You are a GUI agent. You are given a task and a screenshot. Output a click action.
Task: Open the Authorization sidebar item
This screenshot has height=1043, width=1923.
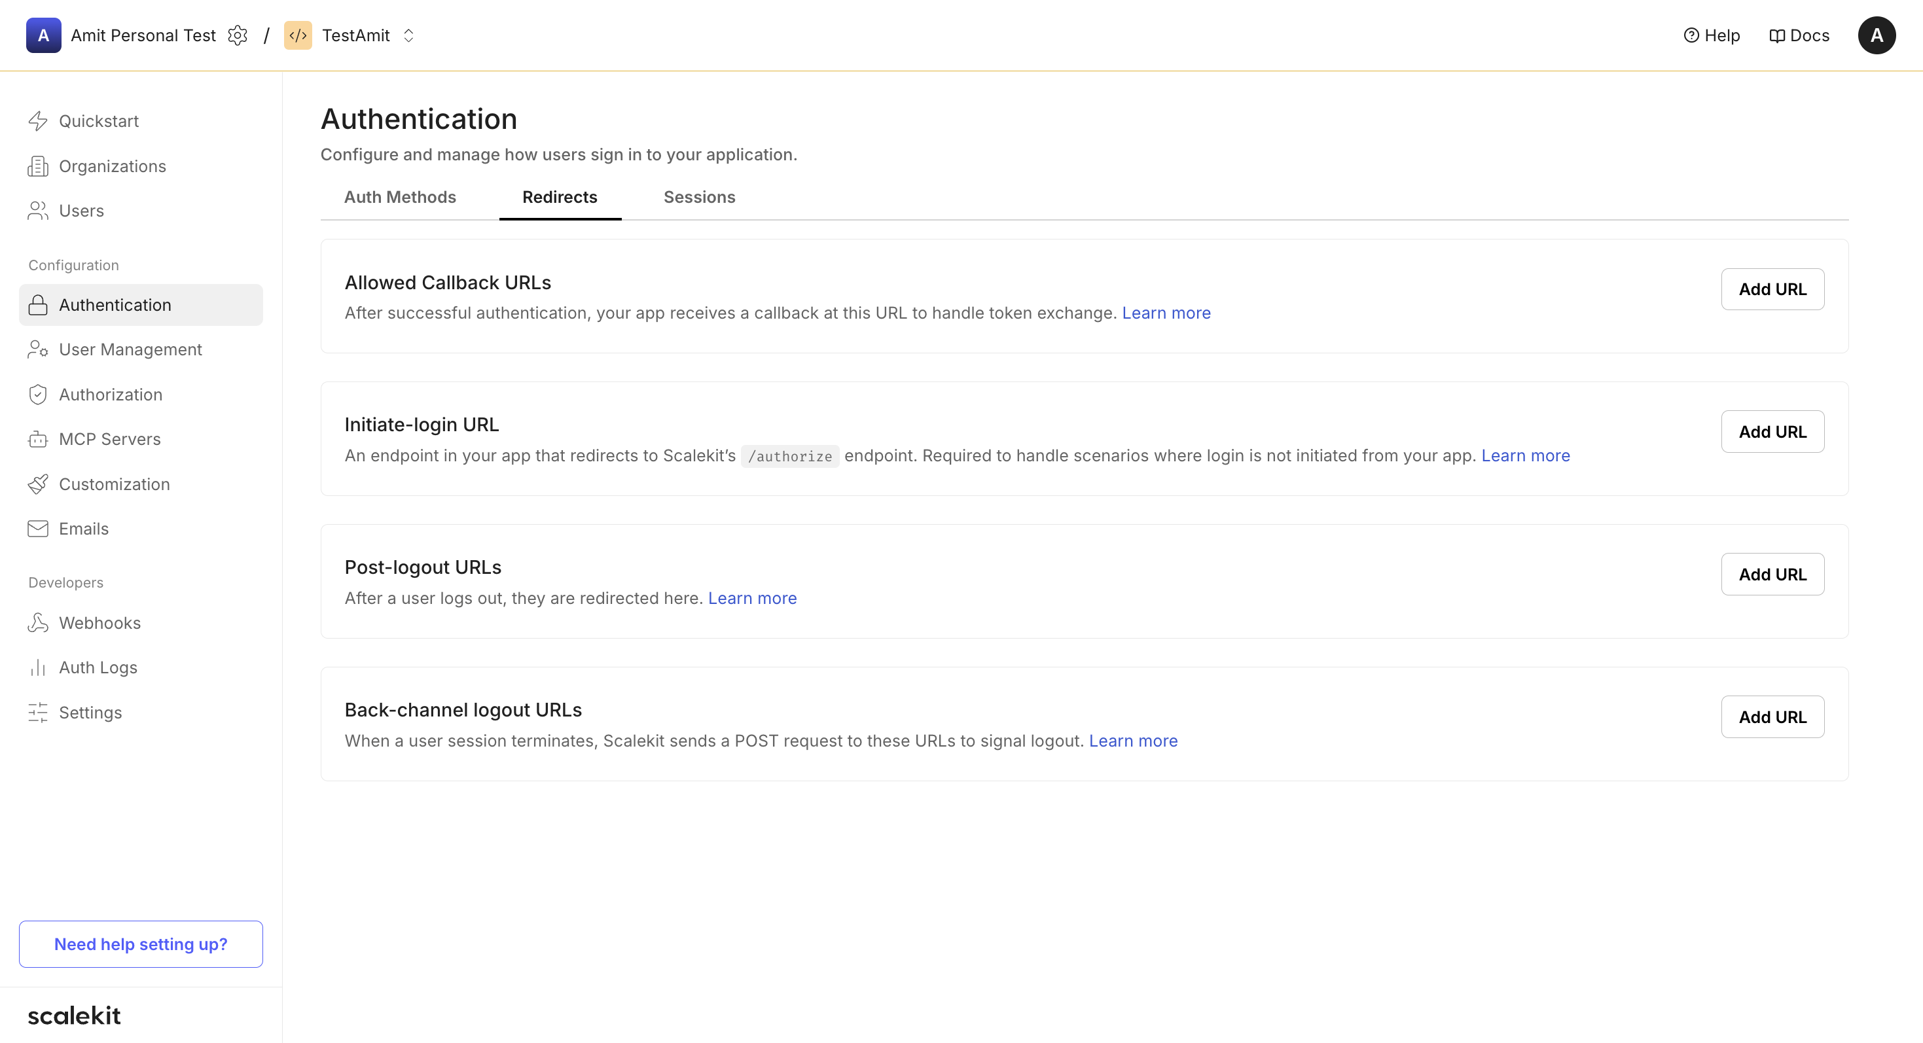click(x=141, y=394)
